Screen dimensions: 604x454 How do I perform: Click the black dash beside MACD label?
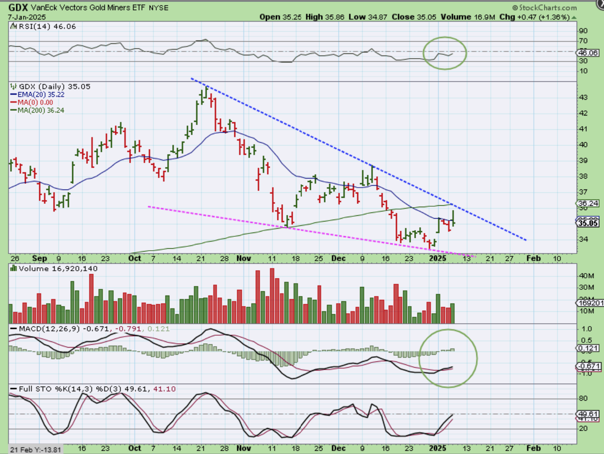[x=13, y=329]
